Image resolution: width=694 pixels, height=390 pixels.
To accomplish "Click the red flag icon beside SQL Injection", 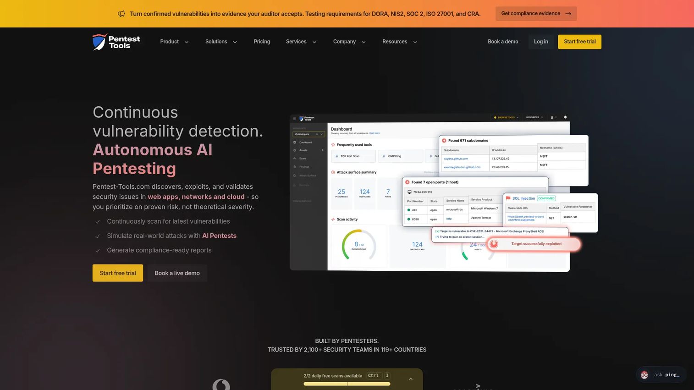I will point(508,198).
